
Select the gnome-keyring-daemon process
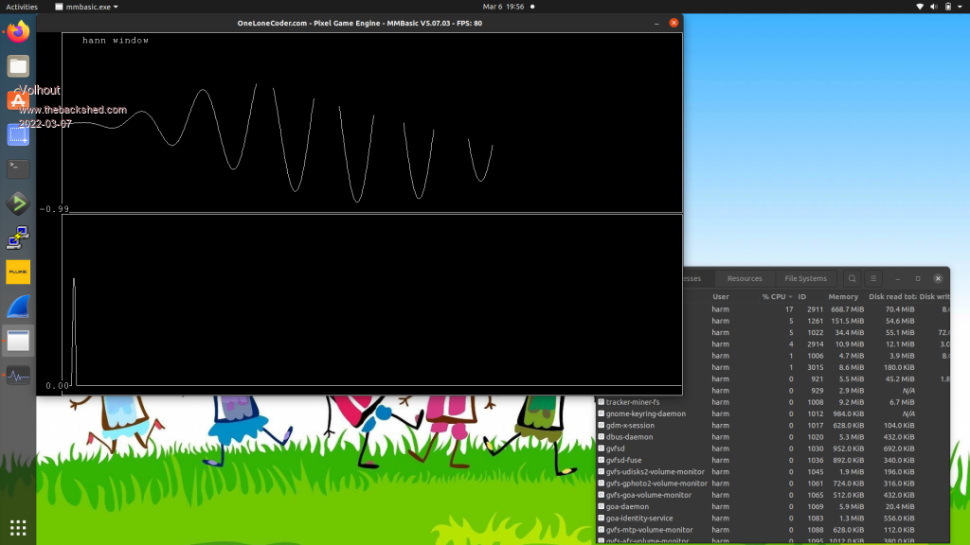click(x=646, y=413)
